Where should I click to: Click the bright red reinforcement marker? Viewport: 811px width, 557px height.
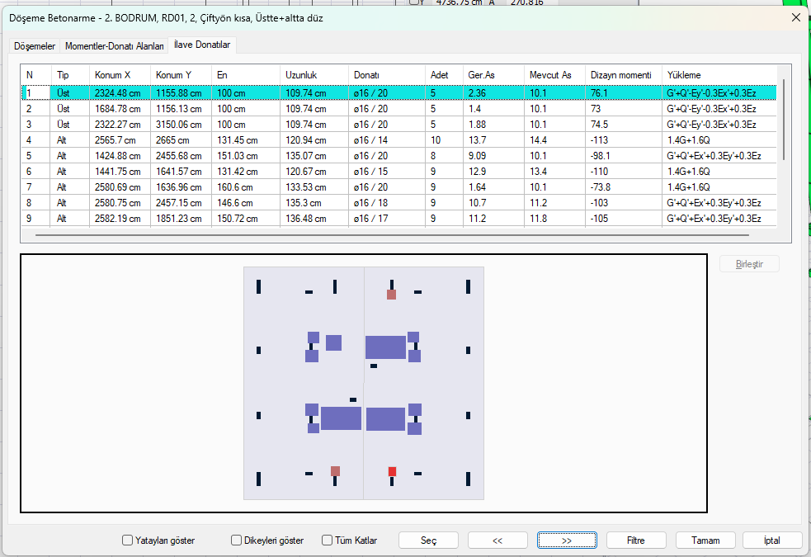[392, 472]
